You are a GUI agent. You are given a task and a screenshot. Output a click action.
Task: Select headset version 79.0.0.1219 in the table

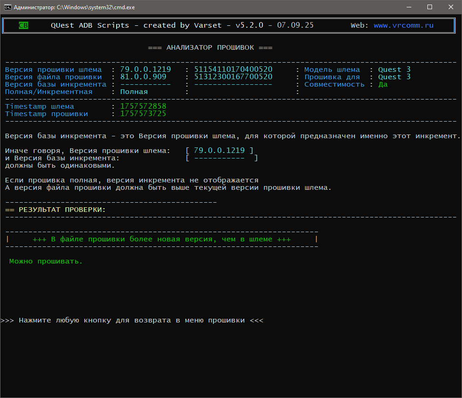[x=146, y=70]
